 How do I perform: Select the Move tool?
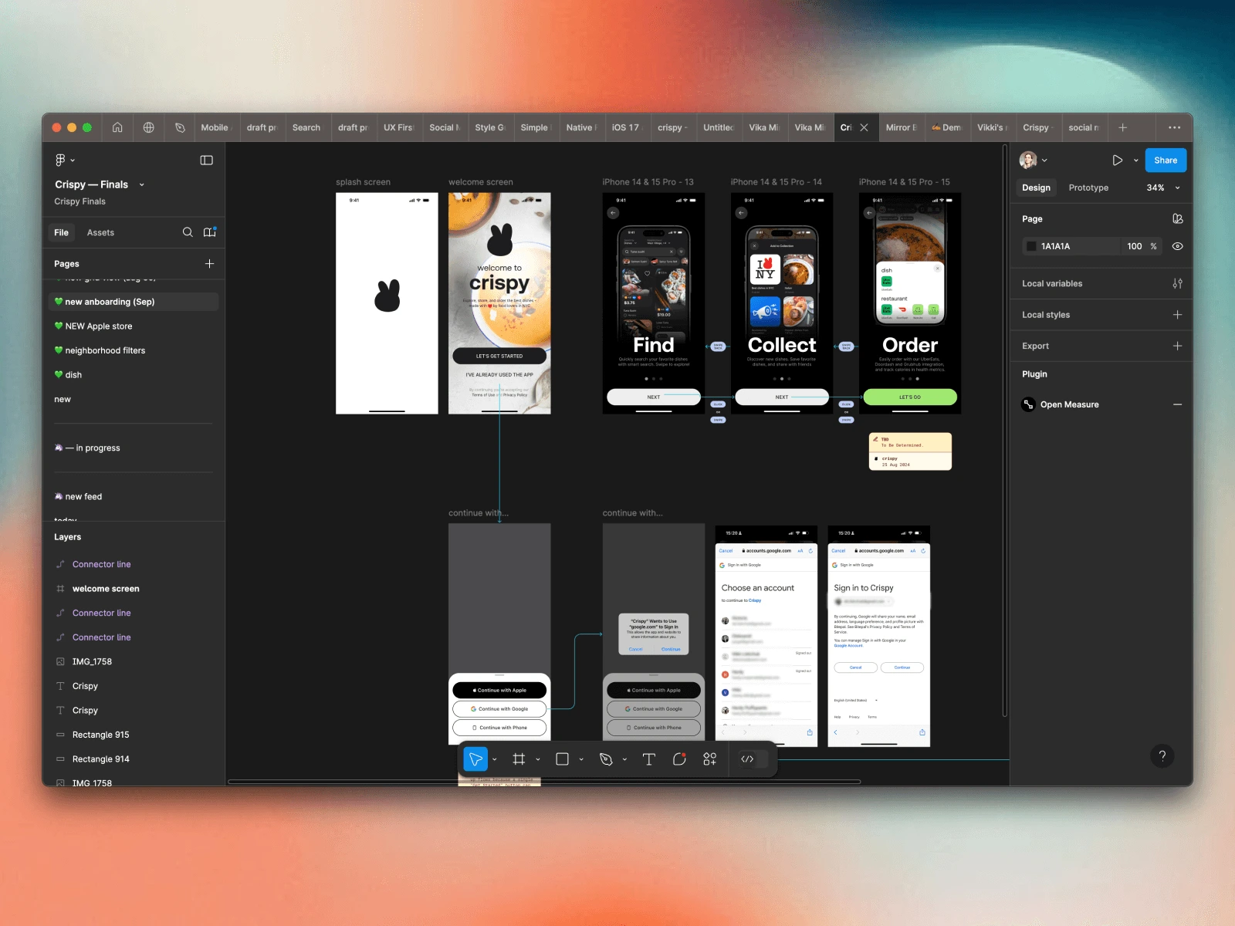475,759
